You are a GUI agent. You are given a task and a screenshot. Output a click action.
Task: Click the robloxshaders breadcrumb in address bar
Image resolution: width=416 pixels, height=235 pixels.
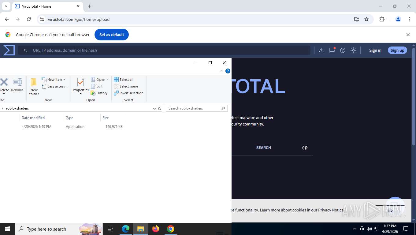pos(17,108)
